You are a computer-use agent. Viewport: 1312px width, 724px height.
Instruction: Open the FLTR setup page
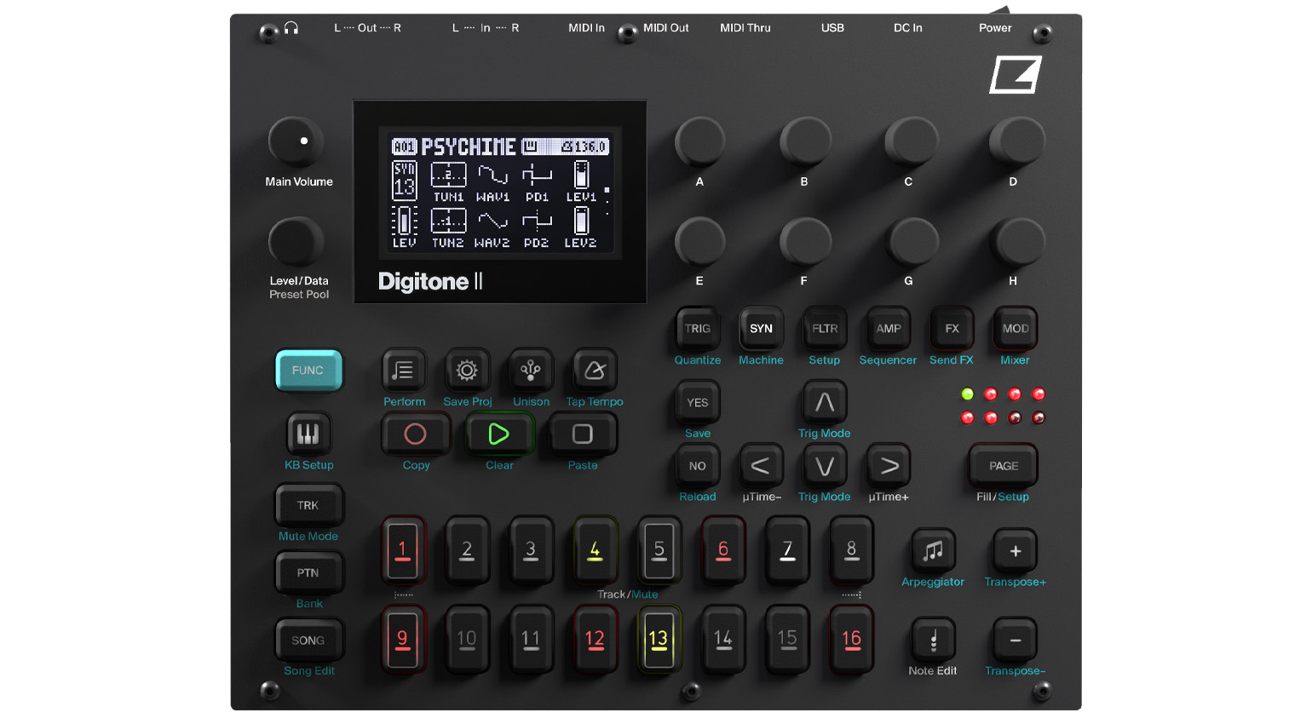[823, 328]
